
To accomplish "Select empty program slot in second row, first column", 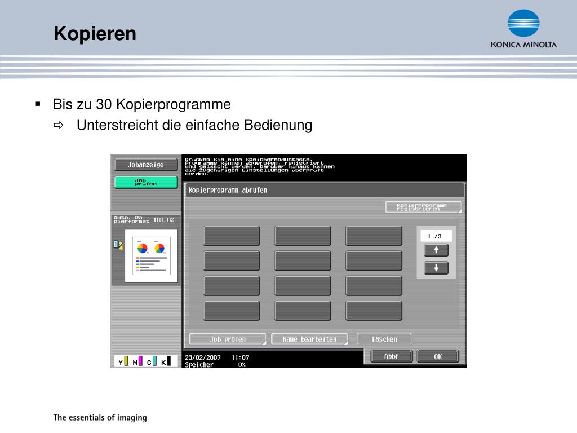I will click(232, 260).
